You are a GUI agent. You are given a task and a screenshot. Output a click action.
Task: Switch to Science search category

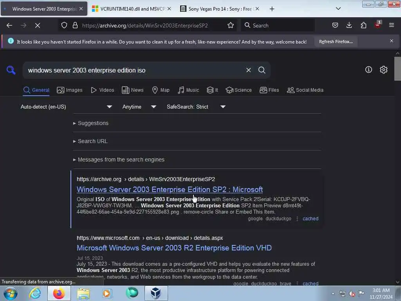pyautogui.click(x=238, y=90)
